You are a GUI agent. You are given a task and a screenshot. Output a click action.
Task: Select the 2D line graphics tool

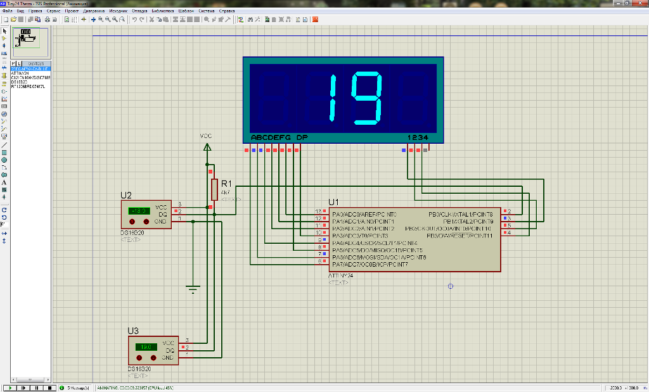click(x=4, y=145)
